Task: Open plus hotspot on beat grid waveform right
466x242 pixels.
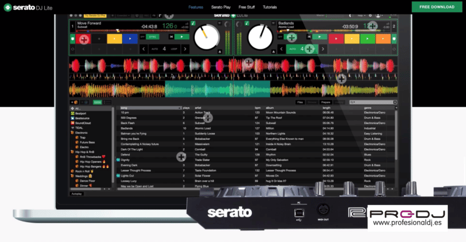Action: pos(341,79)
